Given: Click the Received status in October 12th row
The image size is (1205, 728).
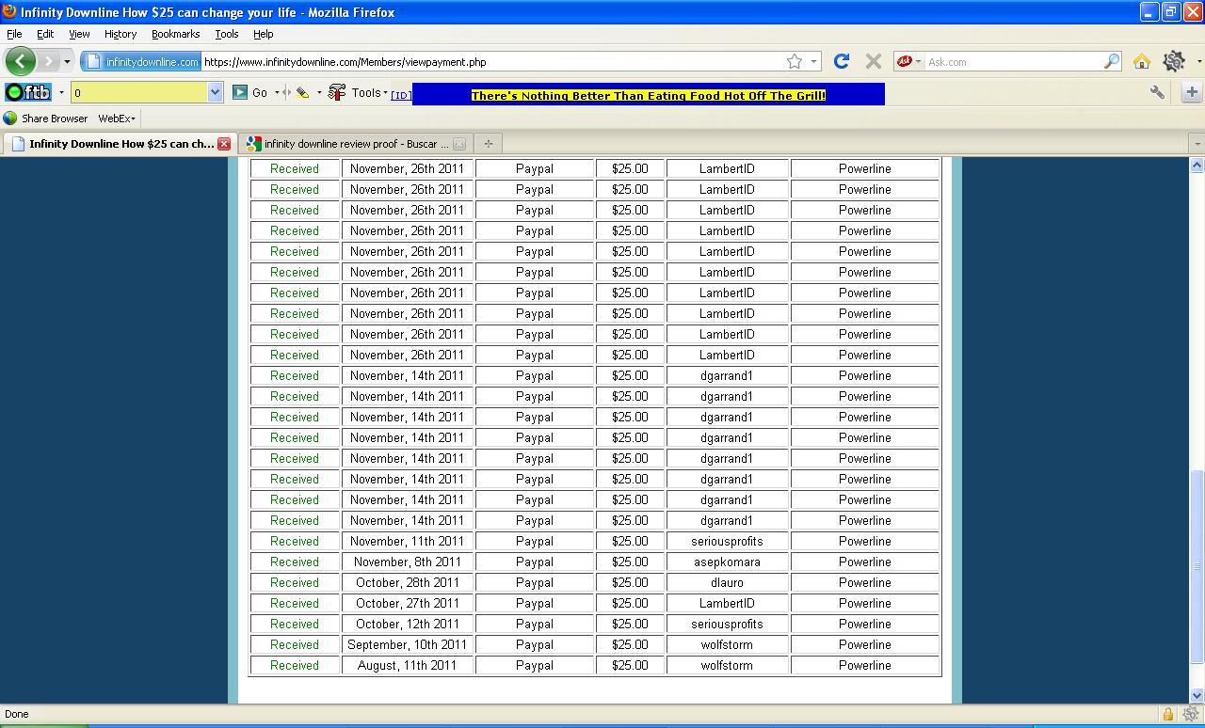Looking at the screenshot, I should pyautogui.click(x=295, y=624).
